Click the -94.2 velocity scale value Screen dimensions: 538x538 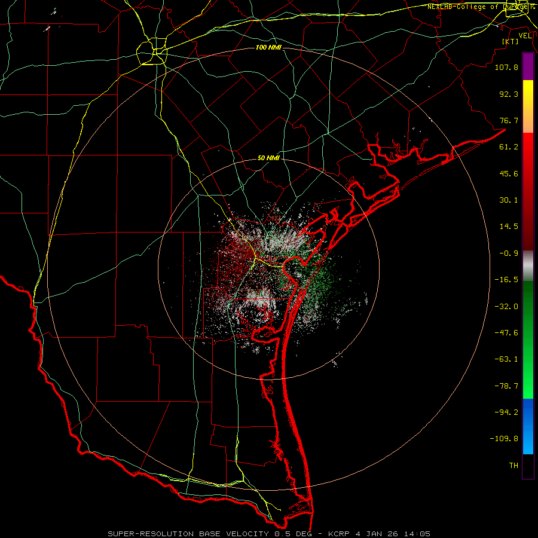click(506, 412)
